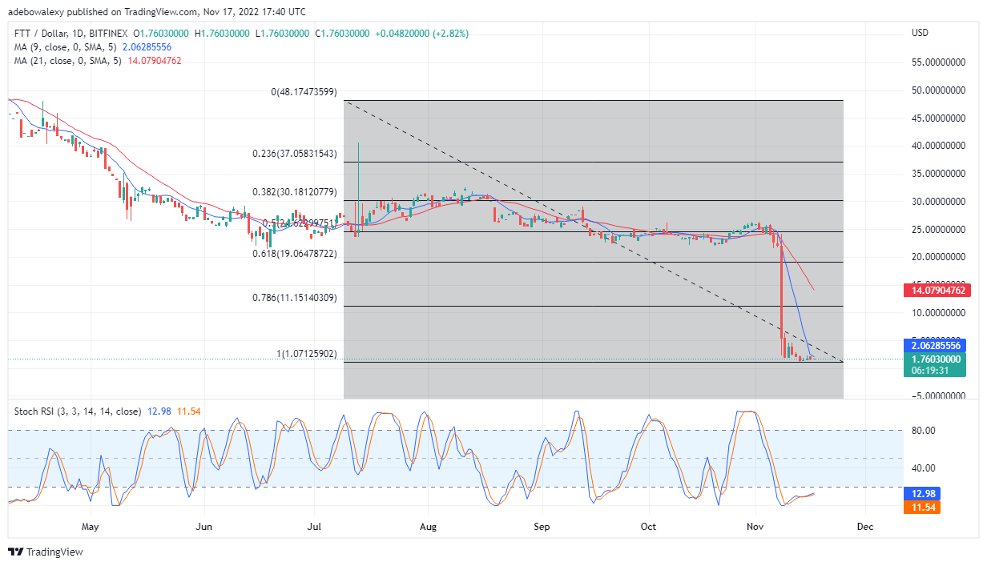The height and width of the screenshot is (566, 987).
Task: Select the Stoch RSI (3, 3, 14, 14, close) legend
Action: click(x=79, y=411)
